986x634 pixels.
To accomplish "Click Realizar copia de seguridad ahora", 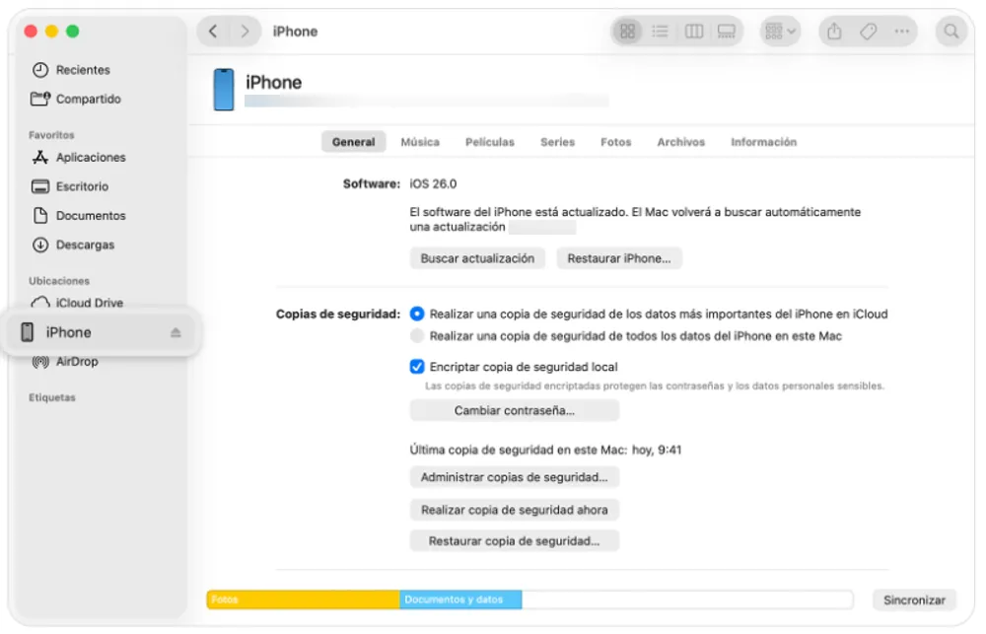I will pyautogui.click(x=514, y=510).
